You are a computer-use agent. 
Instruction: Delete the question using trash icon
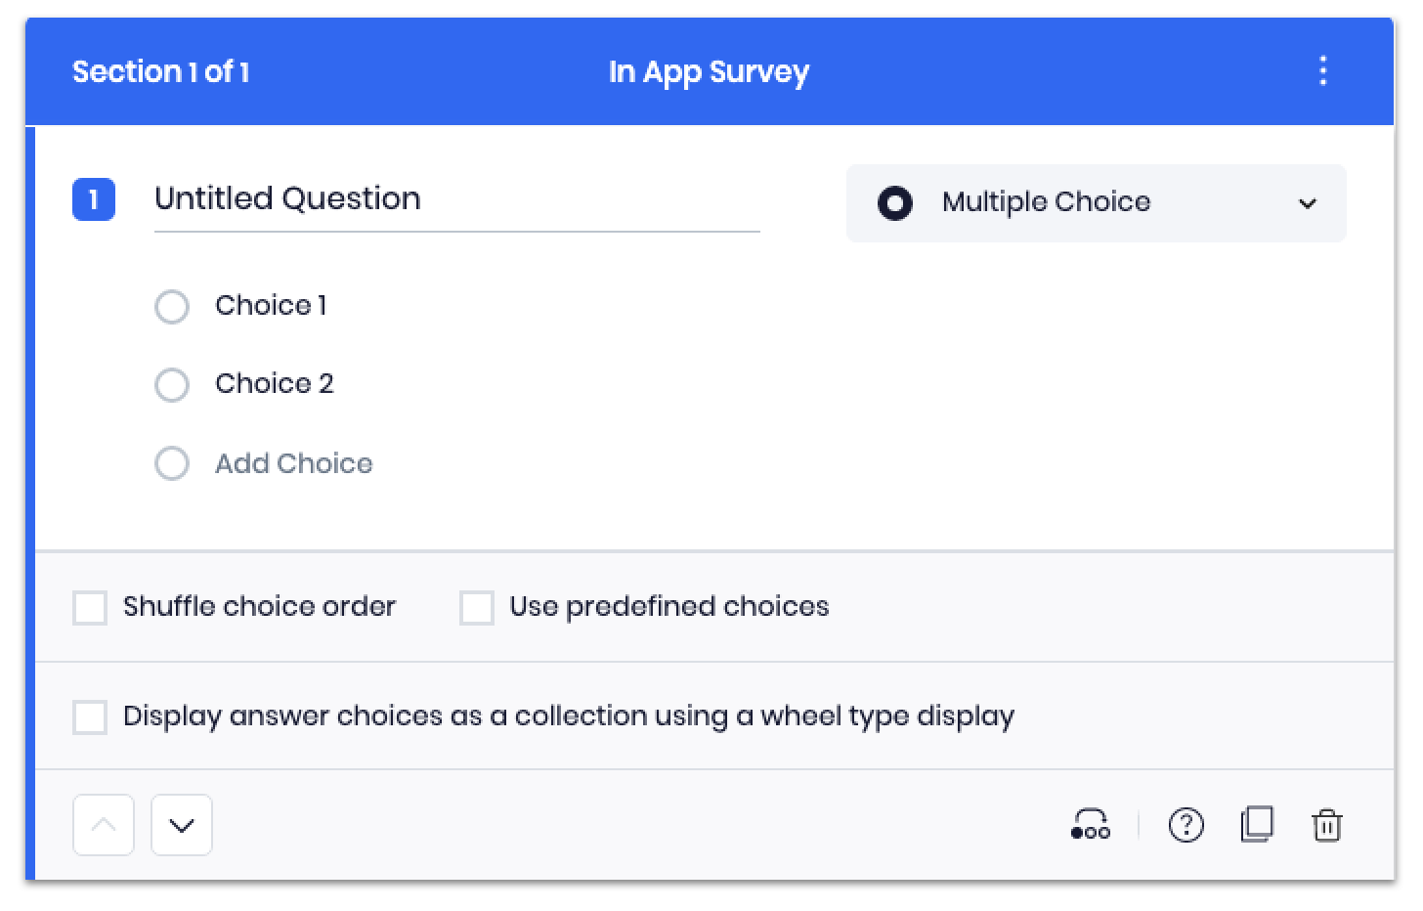pos(1326,825)
